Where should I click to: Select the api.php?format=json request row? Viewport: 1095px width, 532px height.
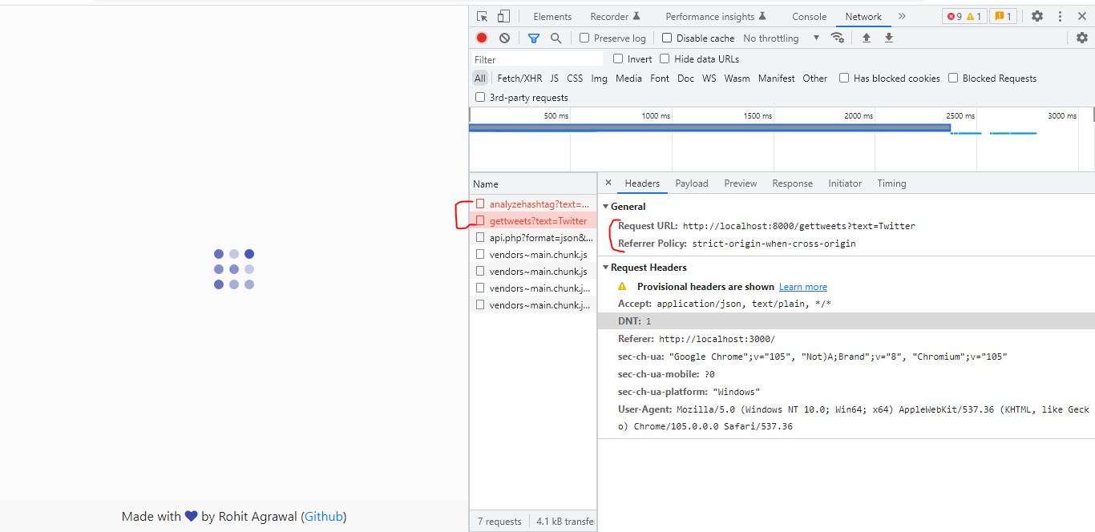(x=533, y=238)
